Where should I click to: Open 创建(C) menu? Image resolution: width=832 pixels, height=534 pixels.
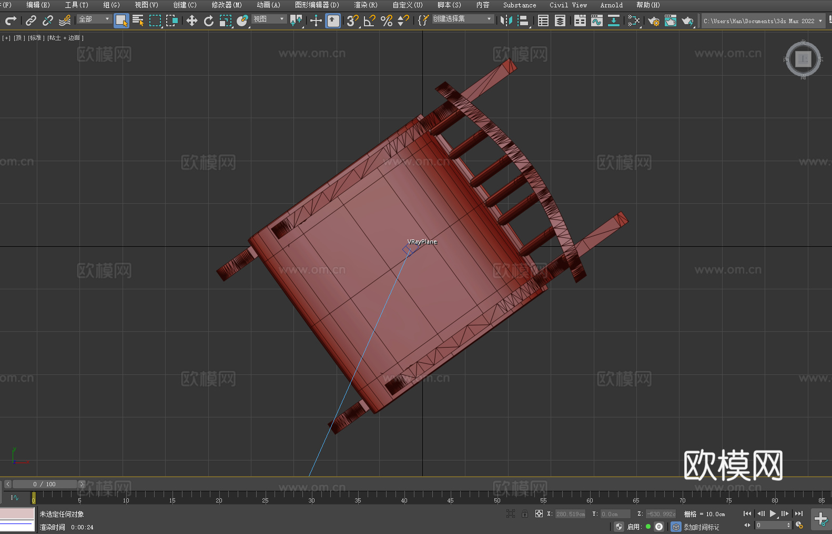tap(185, 5)
